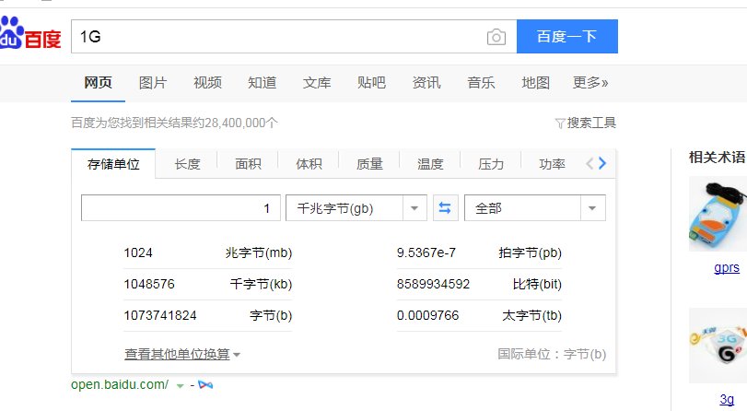Switch converter to 压力 tab
Image resolution: width=747 pixels, height=411 pixels.
[x=491, y=164]
